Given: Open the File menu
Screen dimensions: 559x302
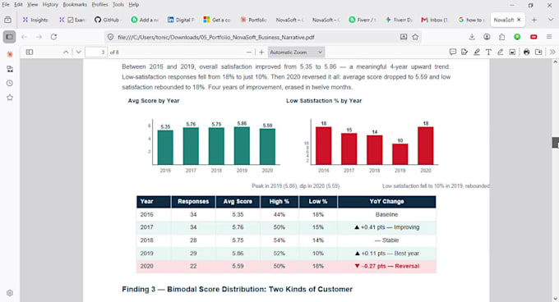Looking at the screenshot, I should [6, 5].
